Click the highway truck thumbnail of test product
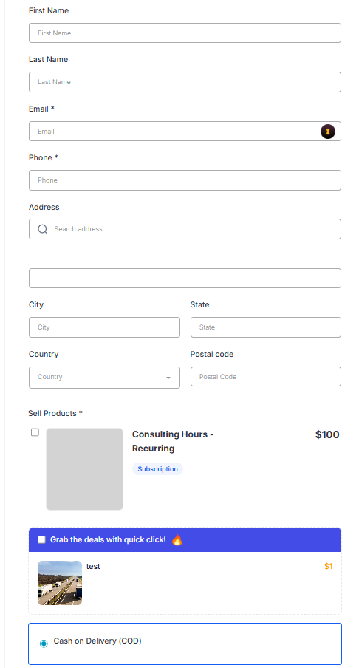The width and height of the screenshot is (359, 668). click(60, 583)
